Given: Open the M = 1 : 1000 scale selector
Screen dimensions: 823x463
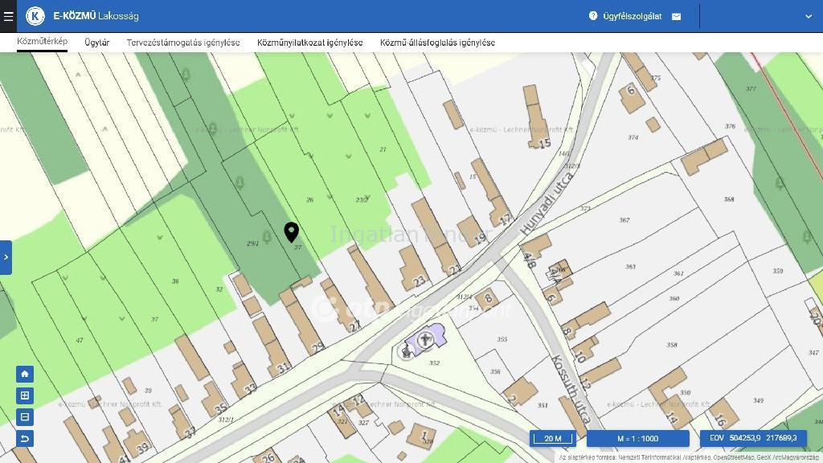Looking at the screenshot, I should point(637,439).
